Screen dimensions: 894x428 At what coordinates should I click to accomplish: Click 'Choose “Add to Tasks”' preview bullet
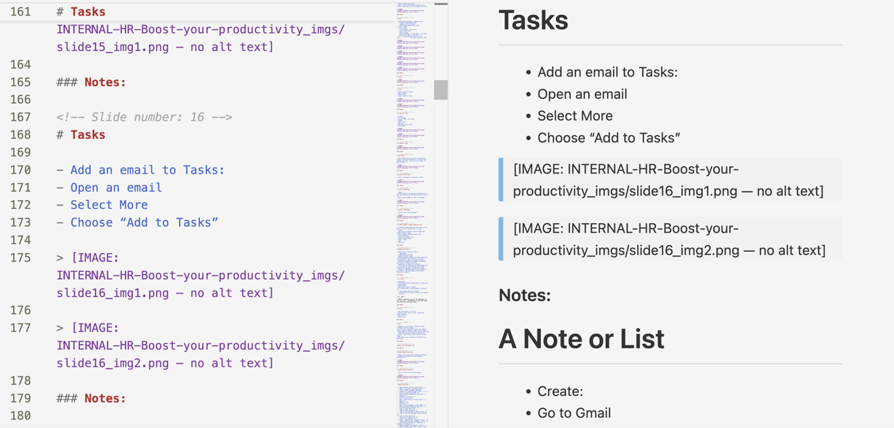click(x=609, y=138)
